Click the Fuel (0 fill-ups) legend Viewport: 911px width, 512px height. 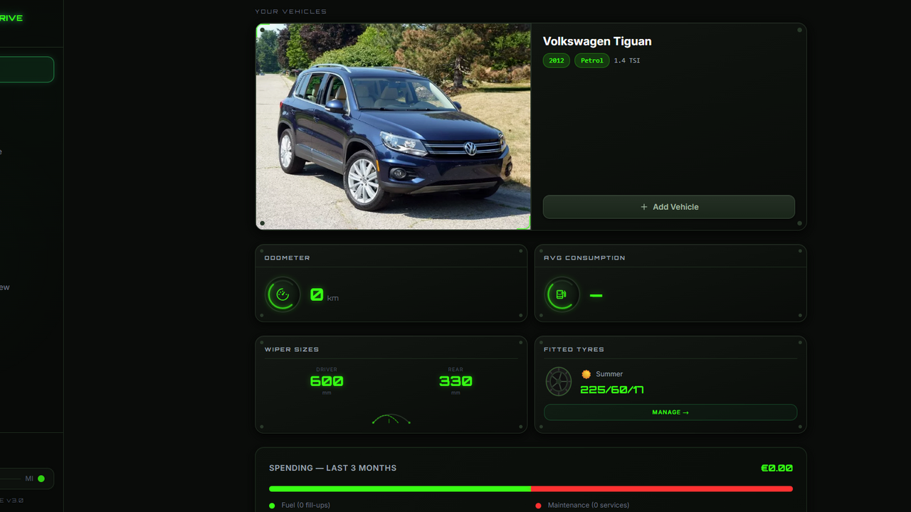300,506
